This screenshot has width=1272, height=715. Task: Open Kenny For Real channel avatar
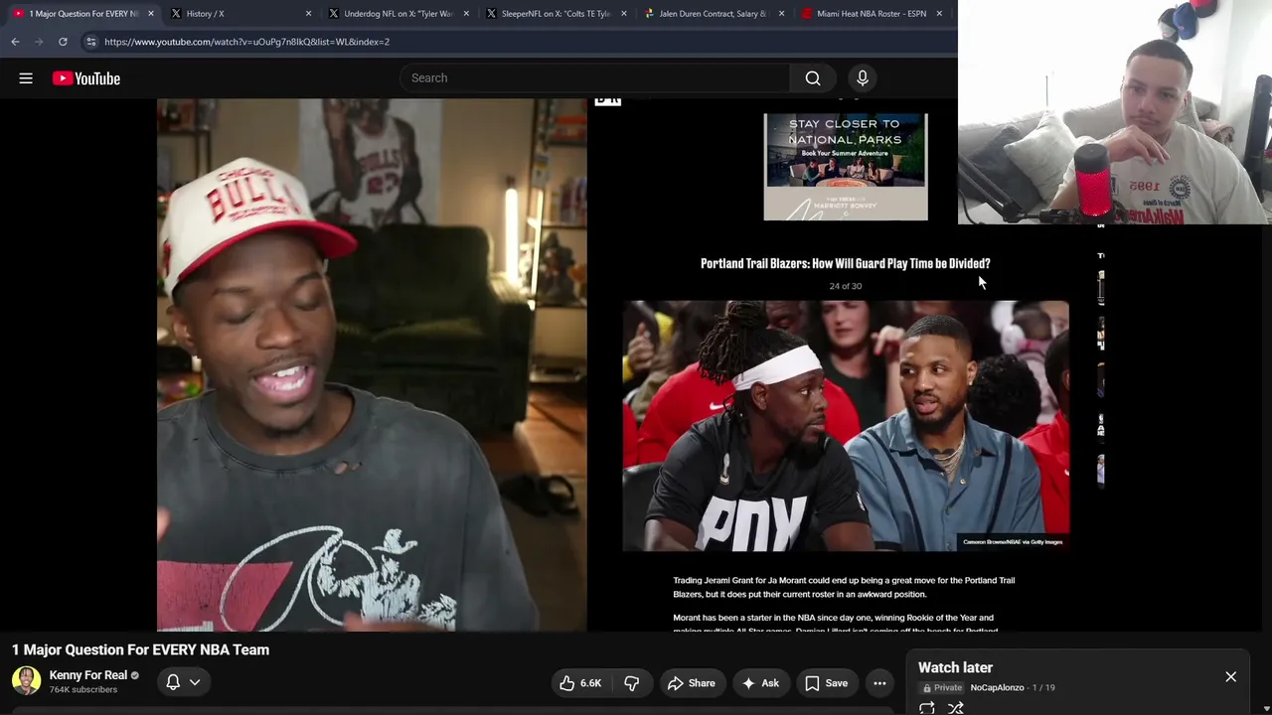tap(26, 680)
